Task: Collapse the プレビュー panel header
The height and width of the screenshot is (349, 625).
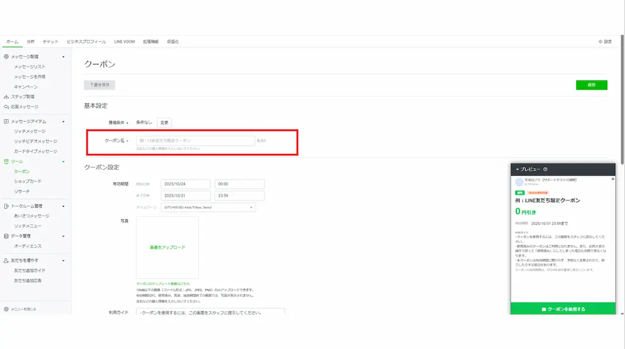Action: click(518, 169)
